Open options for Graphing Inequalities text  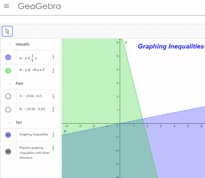coord(53,135)
